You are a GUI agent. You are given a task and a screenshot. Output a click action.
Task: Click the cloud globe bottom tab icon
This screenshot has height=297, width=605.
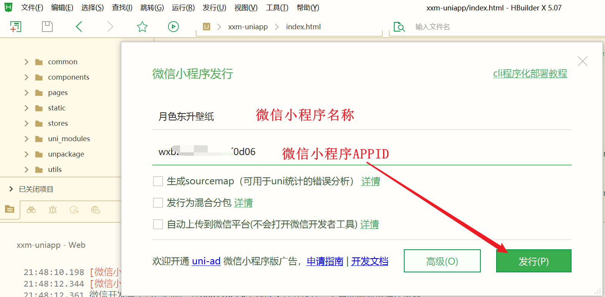click(96, 210)
